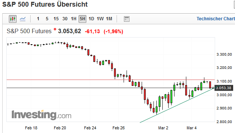Screen dimensions: 235x133
Task: Choose the 15 minute interval
Action: [56, 19]
